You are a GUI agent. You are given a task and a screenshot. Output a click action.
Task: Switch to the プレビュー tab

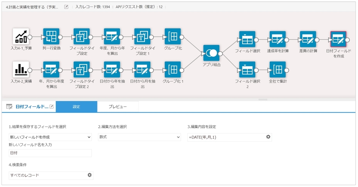pos(118,107)
